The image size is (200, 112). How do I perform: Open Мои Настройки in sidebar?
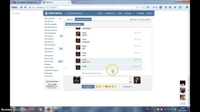[x=50, y=45]
